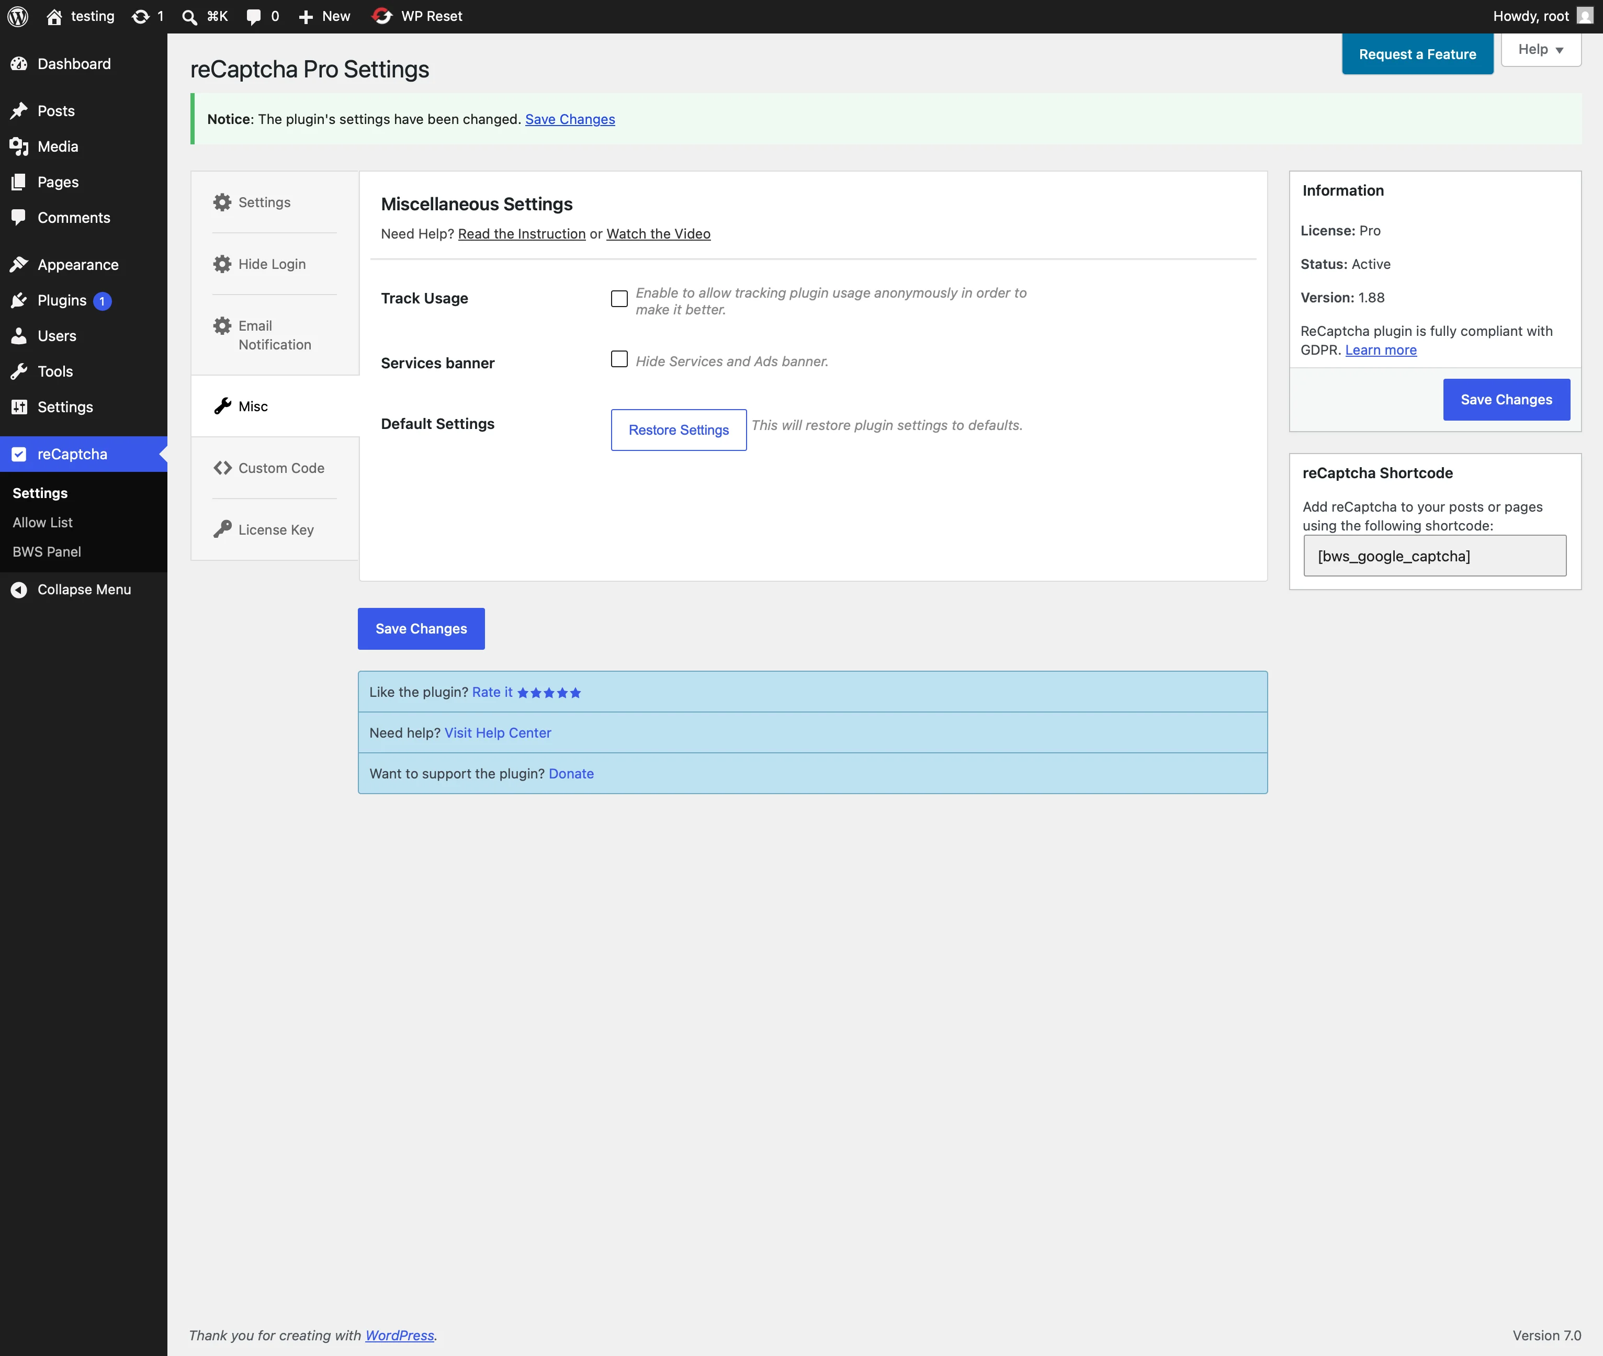Tick the Hide Services banner checkbox
This screenshot has height=1356, width=1603.
pos(619,359)
